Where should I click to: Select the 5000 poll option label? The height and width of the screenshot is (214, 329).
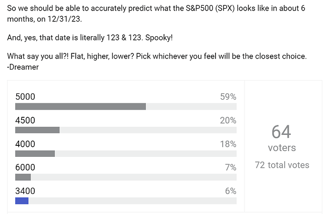25,97
